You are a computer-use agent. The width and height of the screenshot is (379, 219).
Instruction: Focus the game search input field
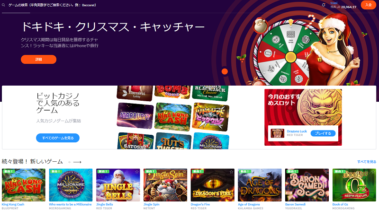[x=52, y=5]
